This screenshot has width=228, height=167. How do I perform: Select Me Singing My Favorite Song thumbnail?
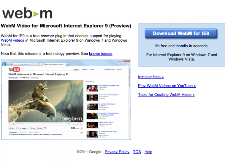(x=92, y=88)
